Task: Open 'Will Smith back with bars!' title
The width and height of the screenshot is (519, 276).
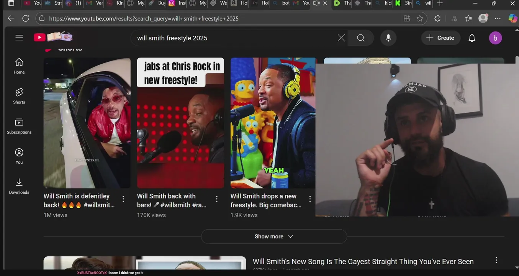Action: [172, 200]
